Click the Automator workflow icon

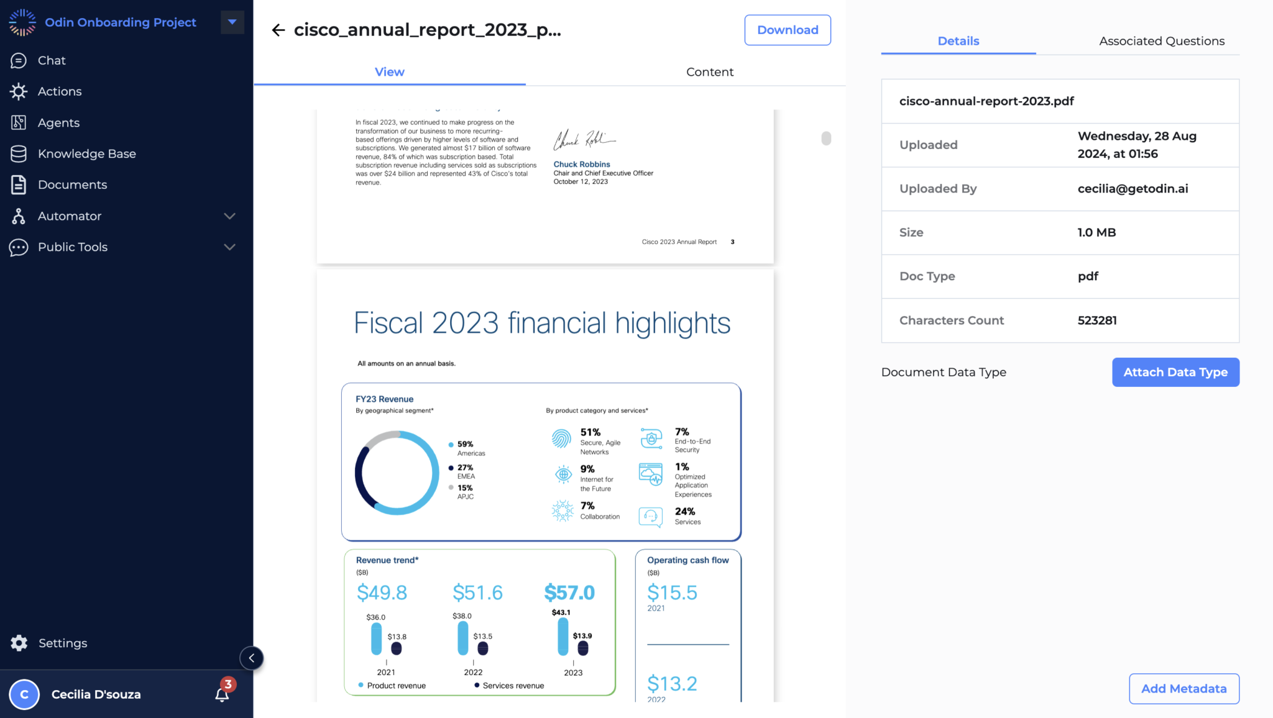[19, 216]
